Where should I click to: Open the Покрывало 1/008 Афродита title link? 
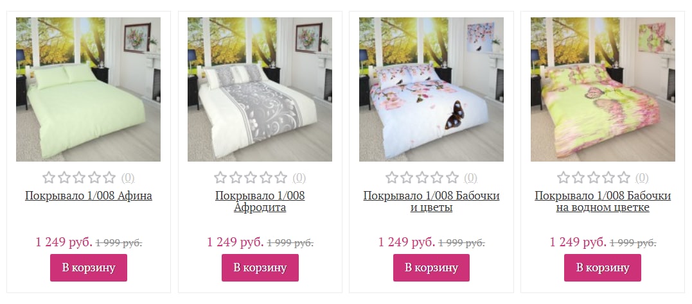point(260,201)
